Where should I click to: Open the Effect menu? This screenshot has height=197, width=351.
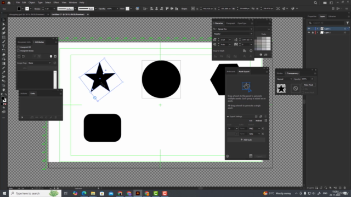(x=56, y=3)
